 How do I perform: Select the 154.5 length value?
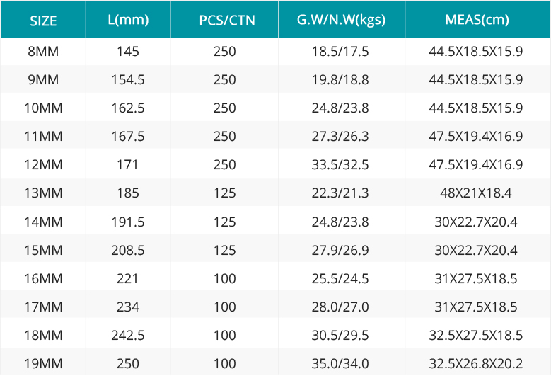point(128,79)
